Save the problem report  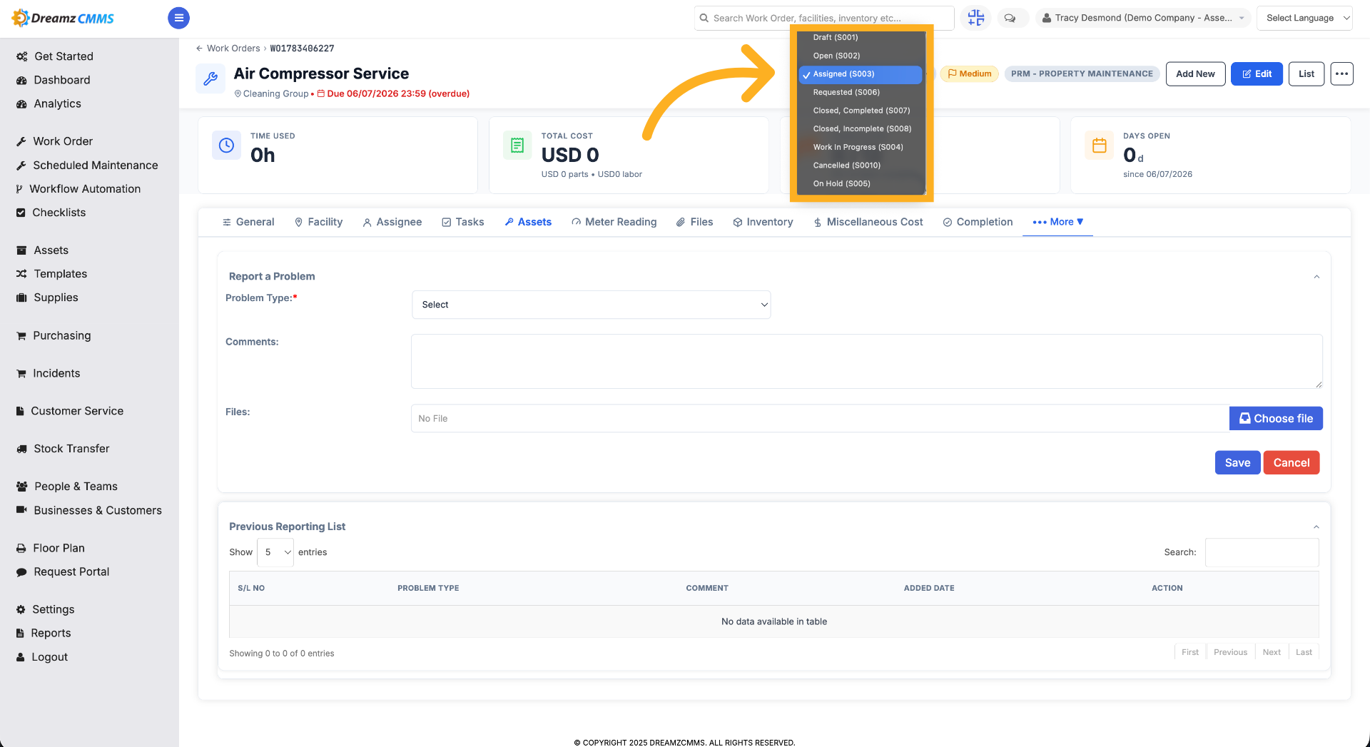coord(1237,462)
